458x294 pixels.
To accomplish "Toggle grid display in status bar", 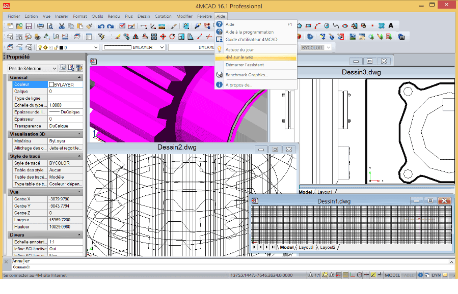I will [345, 275].
